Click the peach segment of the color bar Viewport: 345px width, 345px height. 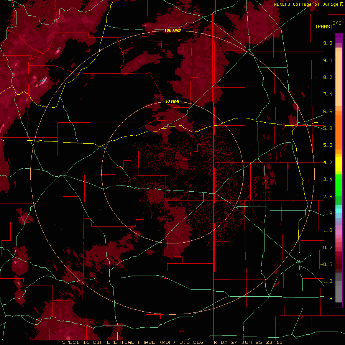tap(338, 79)
